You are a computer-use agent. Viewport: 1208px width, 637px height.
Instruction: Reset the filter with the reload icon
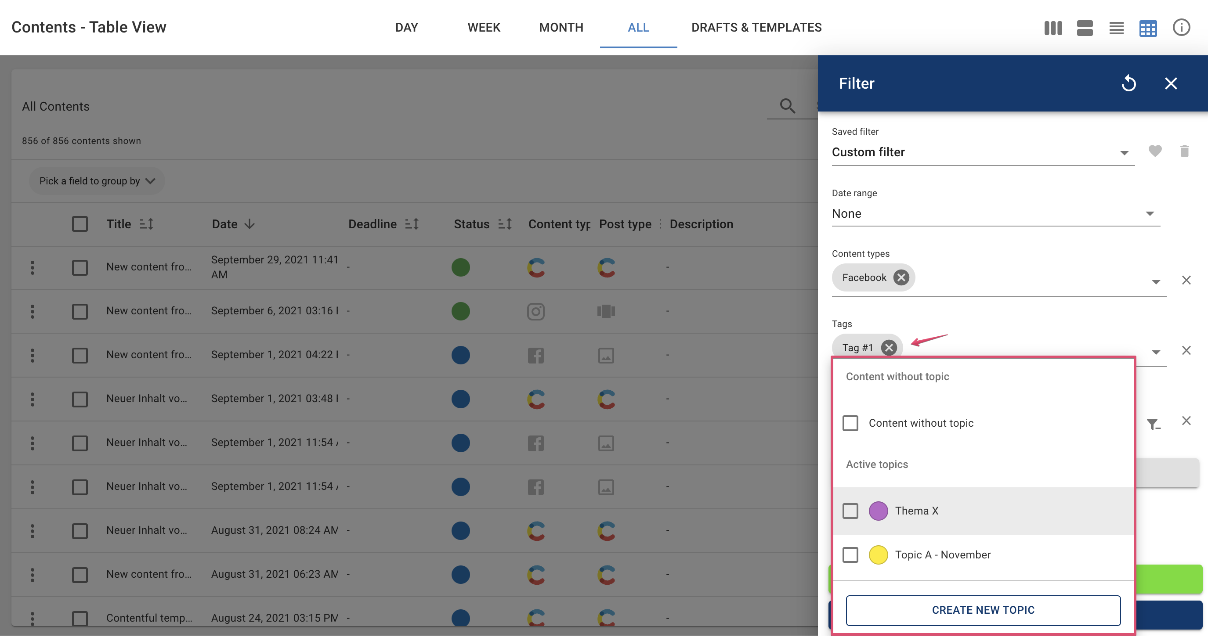1129,83
